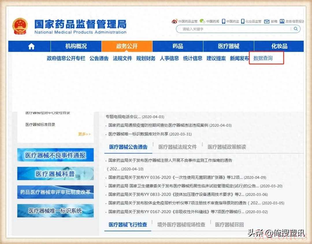The width and height of the screenshot is (312, 244).
Task: Switch to 医疗器械政策解读 tab
Action: click(227, 147)
